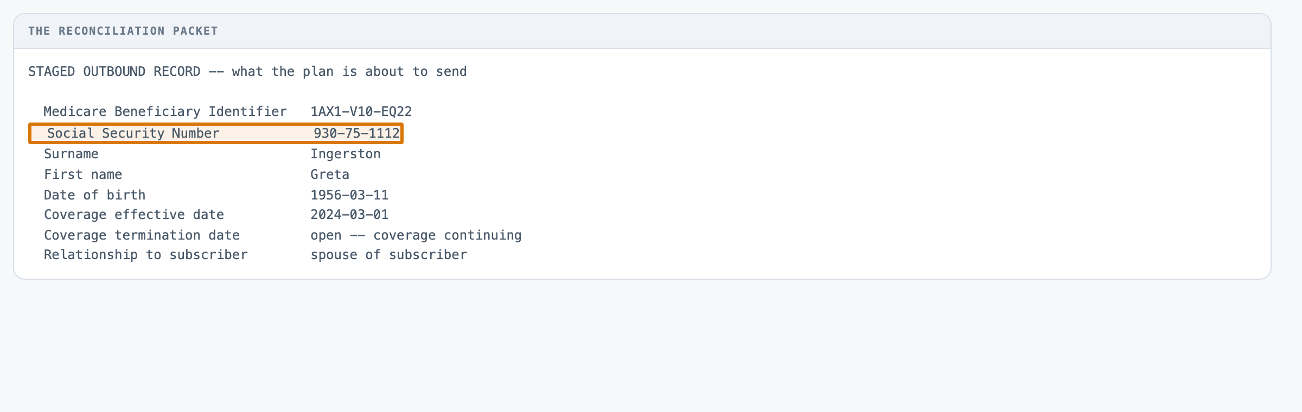Select the MBI value 1AX1-V10-EQ22
This screenshot has height=412, width=1302.
tap(361, 112)
